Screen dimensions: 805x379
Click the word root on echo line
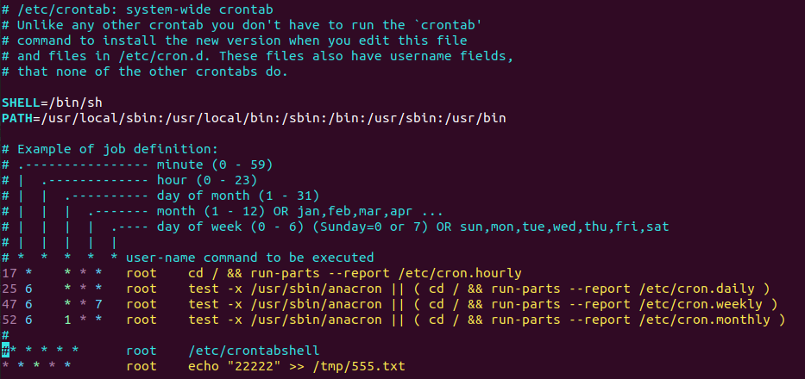(142, 367)
